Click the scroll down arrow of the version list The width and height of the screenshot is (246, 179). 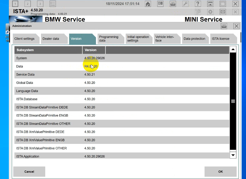233,155
